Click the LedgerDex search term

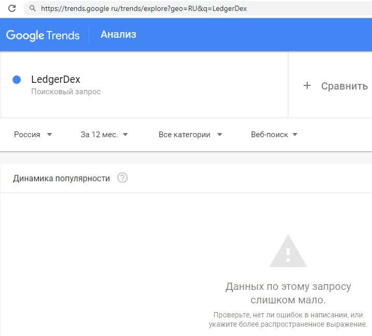[x=56, y=80]
